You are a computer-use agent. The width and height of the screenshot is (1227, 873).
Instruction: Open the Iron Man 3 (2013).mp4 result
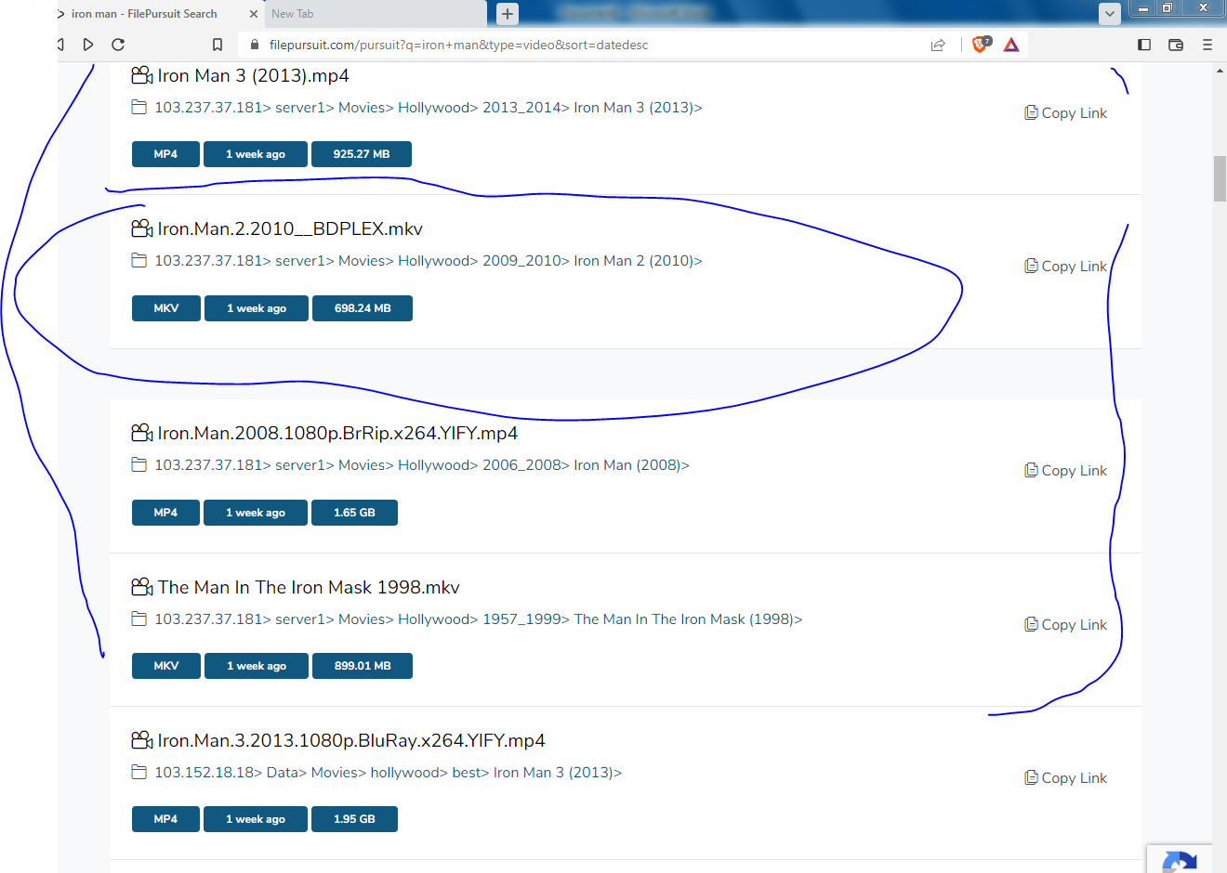coord(253,76)
